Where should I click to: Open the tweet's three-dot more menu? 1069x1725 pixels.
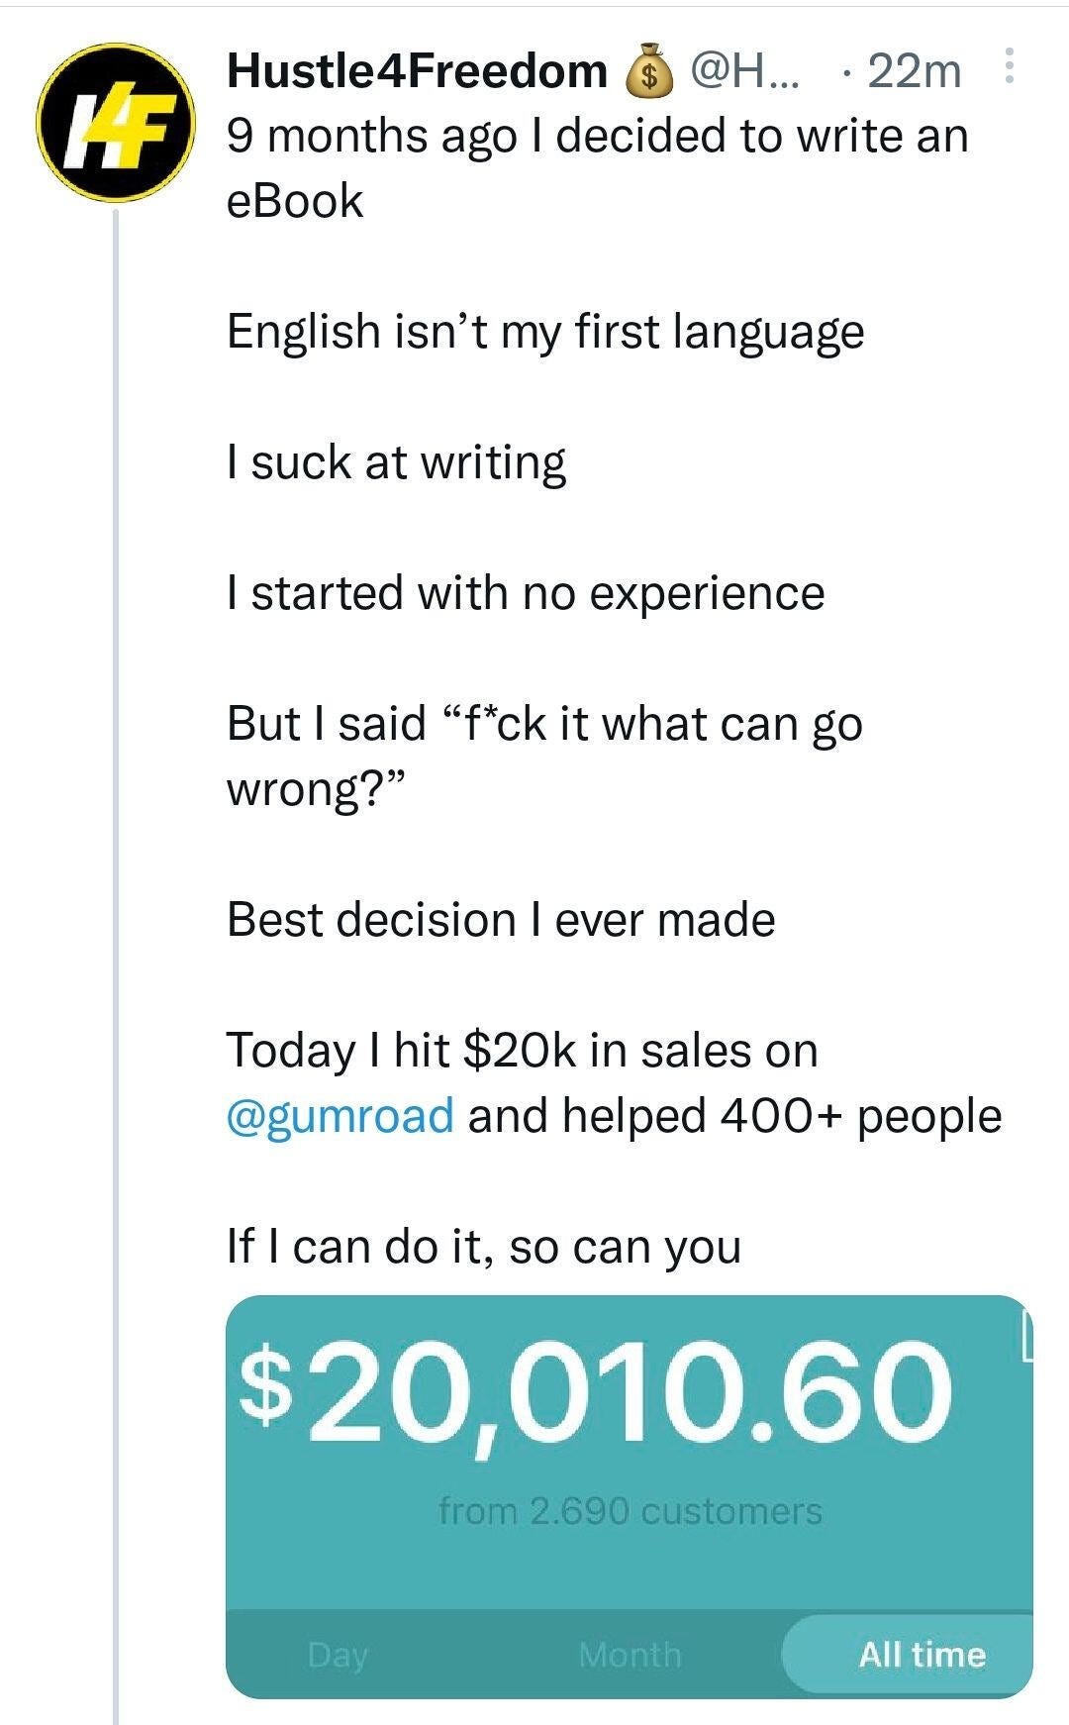click(1009, 66)
